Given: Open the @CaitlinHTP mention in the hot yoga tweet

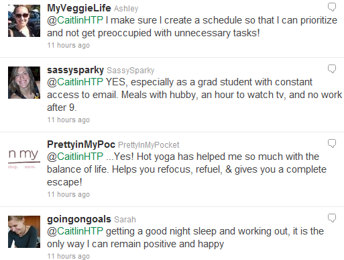Looking at the screenshot, I should 75,157.
